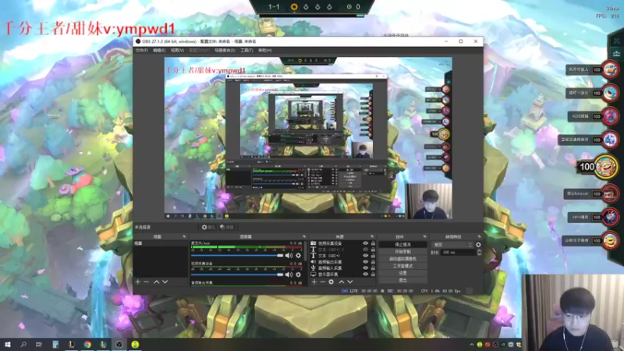Open Task View on the taskbar
Screen dimensions: 624x351
(x=38, y=344)
